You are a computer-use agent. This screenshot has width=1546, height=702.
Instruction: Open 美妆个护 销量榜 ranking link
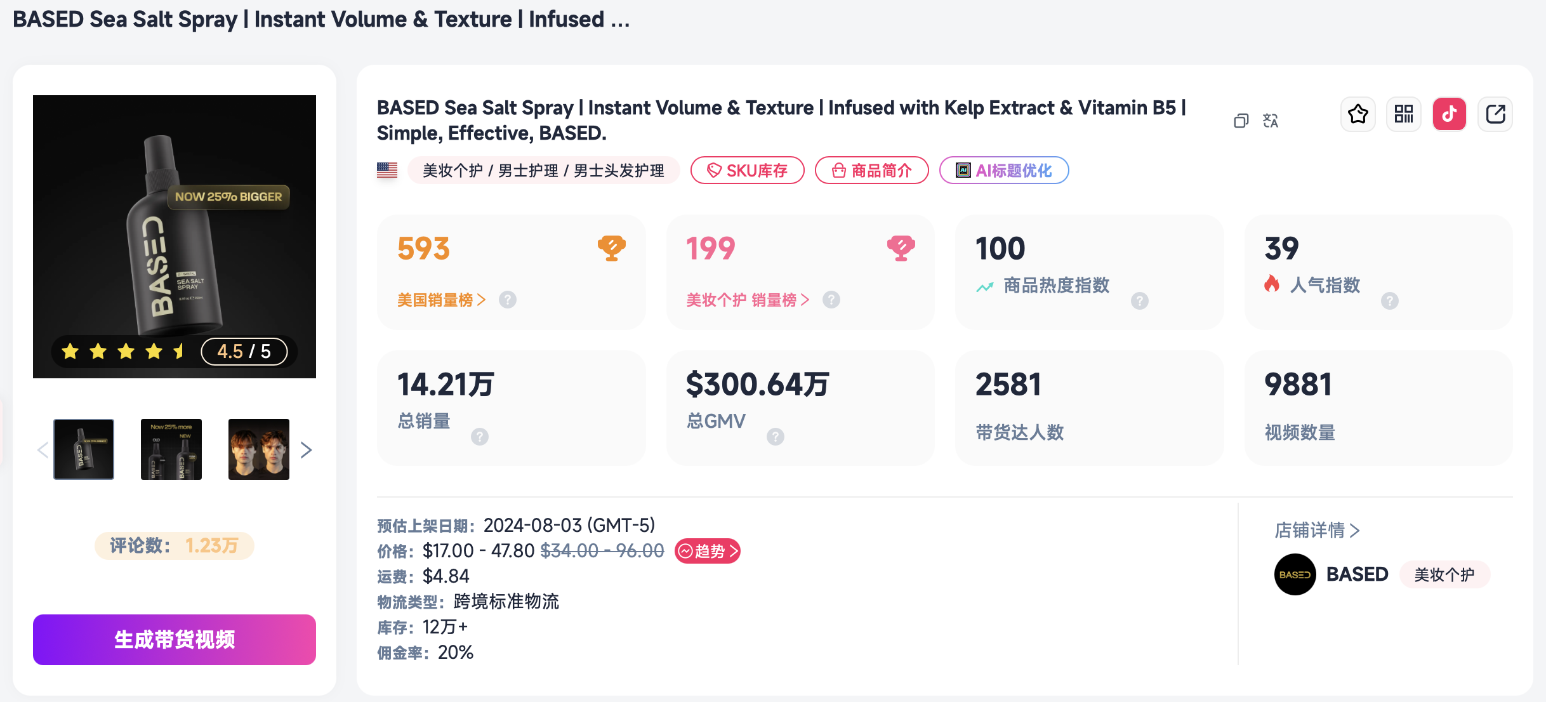click(x=748, y=300)
